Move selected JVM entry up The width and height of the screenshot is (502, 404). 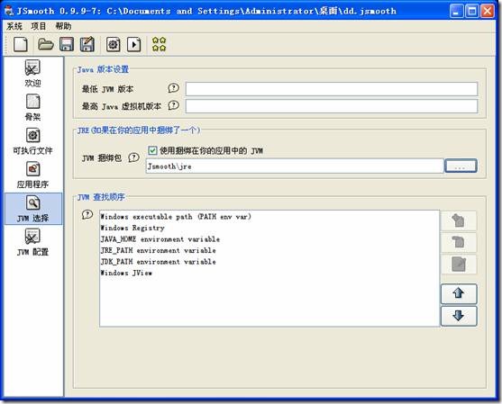coord(459,293)
